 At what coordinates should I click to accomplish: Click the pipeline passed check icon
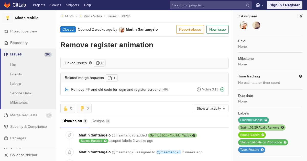[x=222, y=89]
